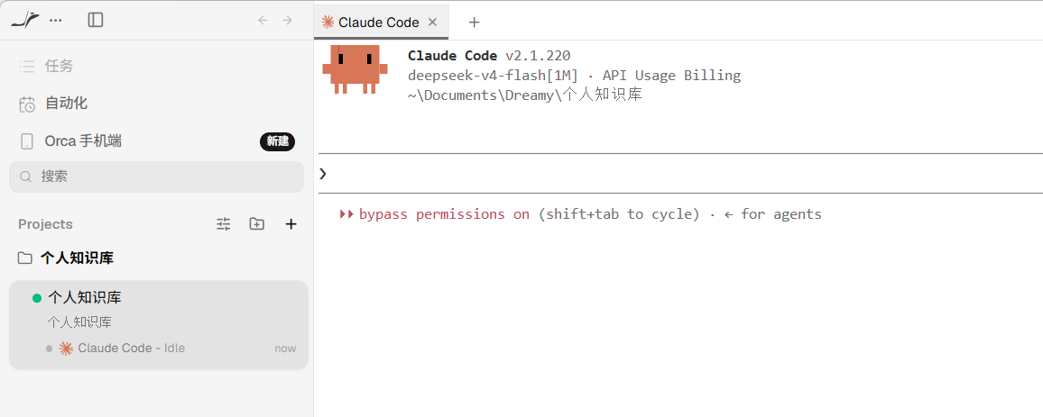Click the Claude Code prompt input line
The height and width of the screenshot is (417, 1043).
tap(680, 174)
